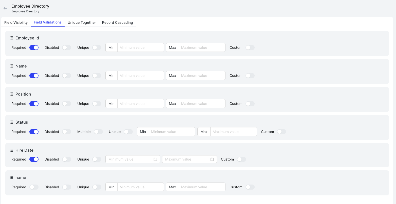Screen dimensions: 396x204
Task: Enable the Disabled toggle for Position
Action: pyautogui.click(x=67, y=103)
